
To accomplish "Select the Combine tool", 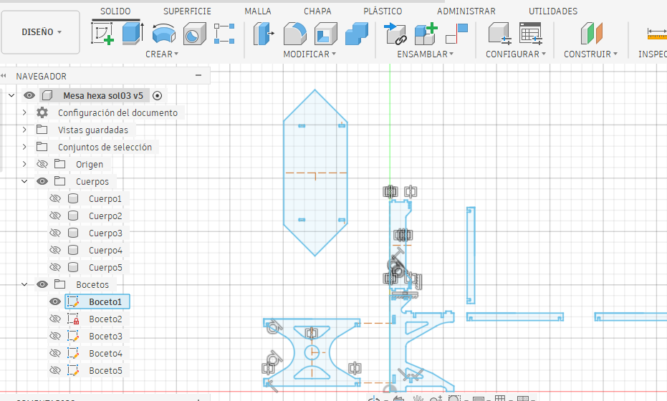I will 357,34.
